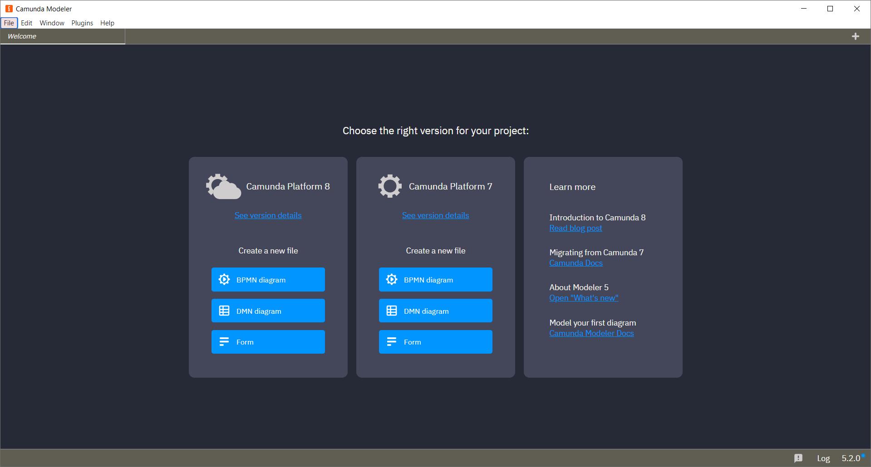Click the Form lines icon under Platform 7
871x467 pixels.
pos(392,342)
